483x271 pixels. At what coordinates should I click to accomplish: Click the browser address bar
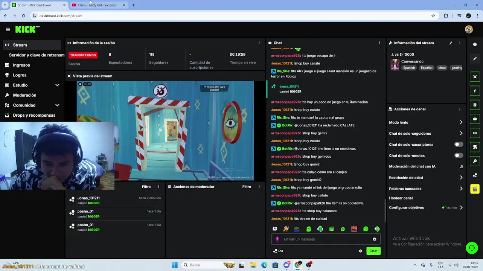(x=233, y=16)
